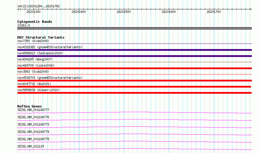Open transcript SEZ6L|NM_001184776 label

(x=33, y=117)
